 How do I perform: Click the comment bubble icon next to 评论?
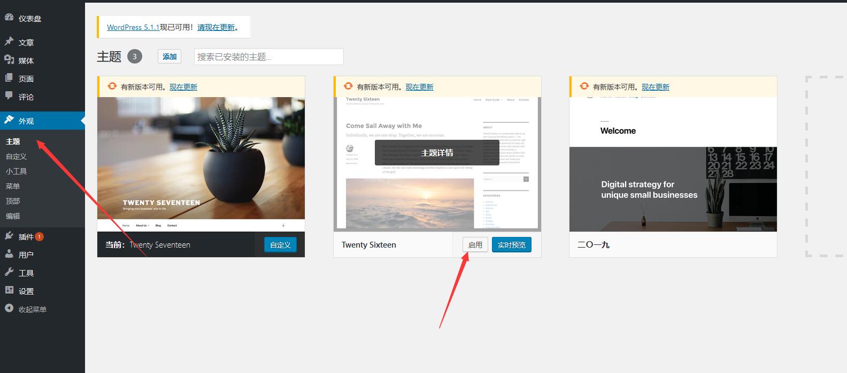9,96
